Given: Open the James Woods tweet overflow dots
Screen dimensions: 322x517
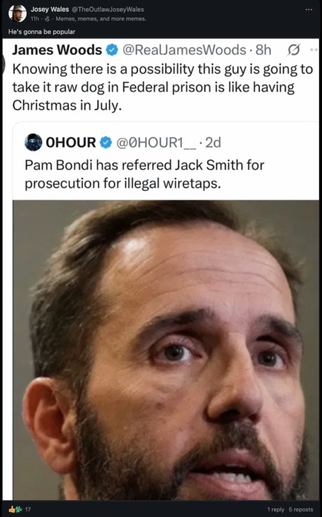Looking at the screenshot, I should (x=314, y=50).
